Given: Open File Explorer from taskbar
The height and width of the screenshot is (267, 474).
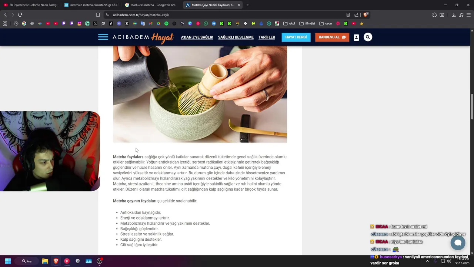Looking at the screenshot, I should point(45,261).
